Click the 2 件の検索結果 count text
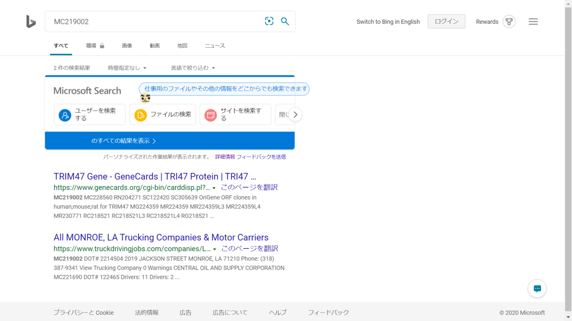The height and width of the screenshot is (321, 572). 71,68
